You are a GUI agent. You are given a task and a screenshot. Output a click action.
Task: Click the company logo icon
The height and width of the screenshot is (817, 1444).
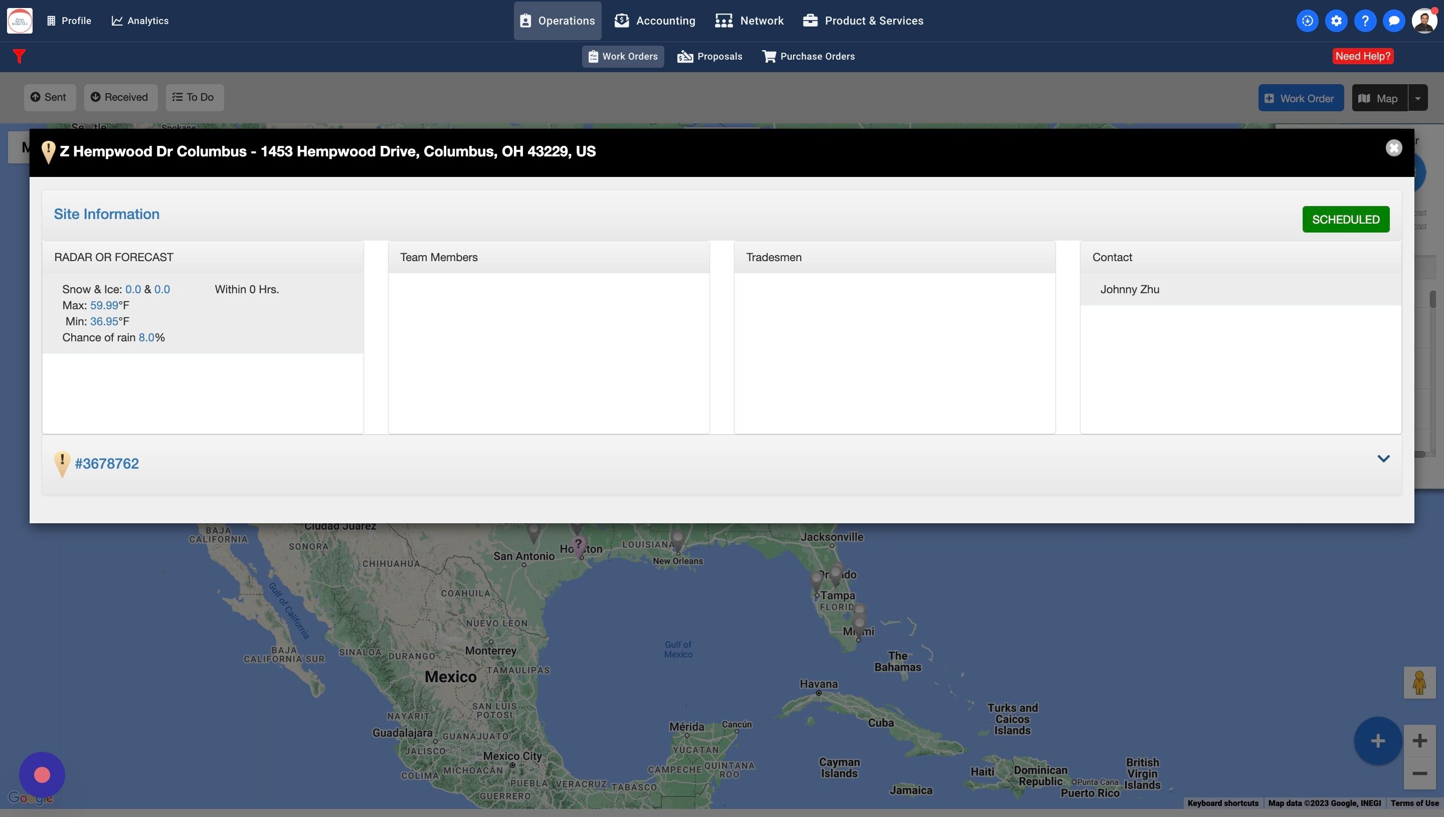coord(20,21)
